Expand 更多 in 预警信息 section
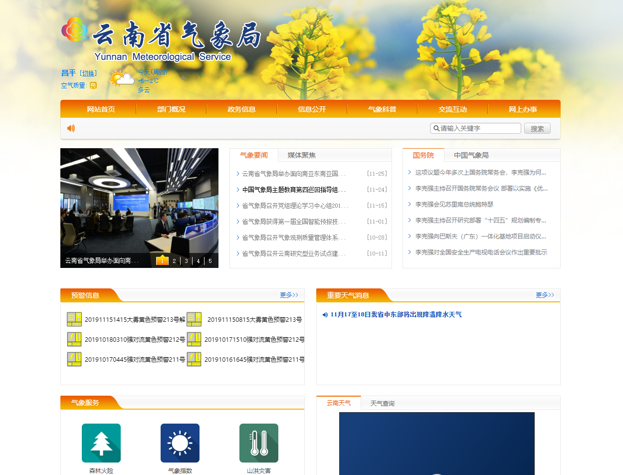Screen dimensions: 623x475 point(289,295)
